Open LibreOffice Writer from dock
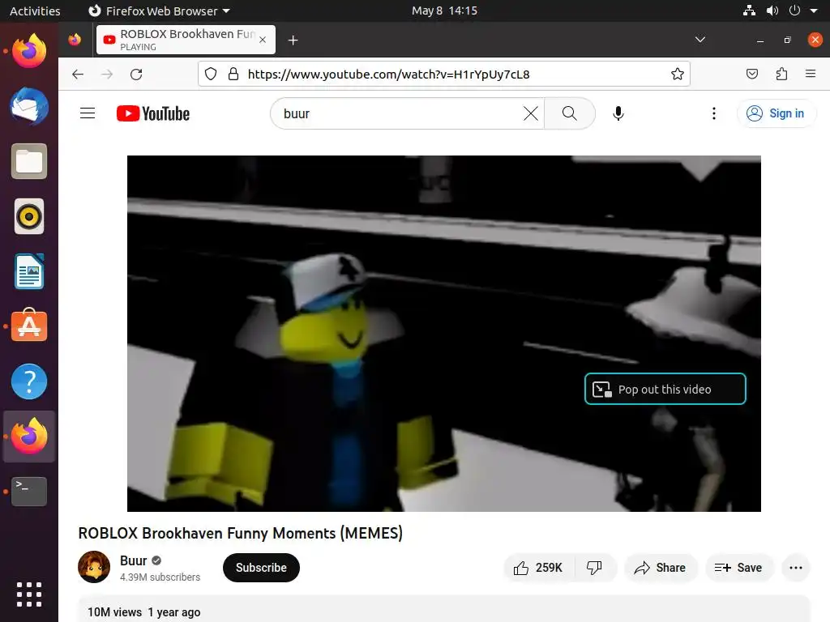 point(29,271)
